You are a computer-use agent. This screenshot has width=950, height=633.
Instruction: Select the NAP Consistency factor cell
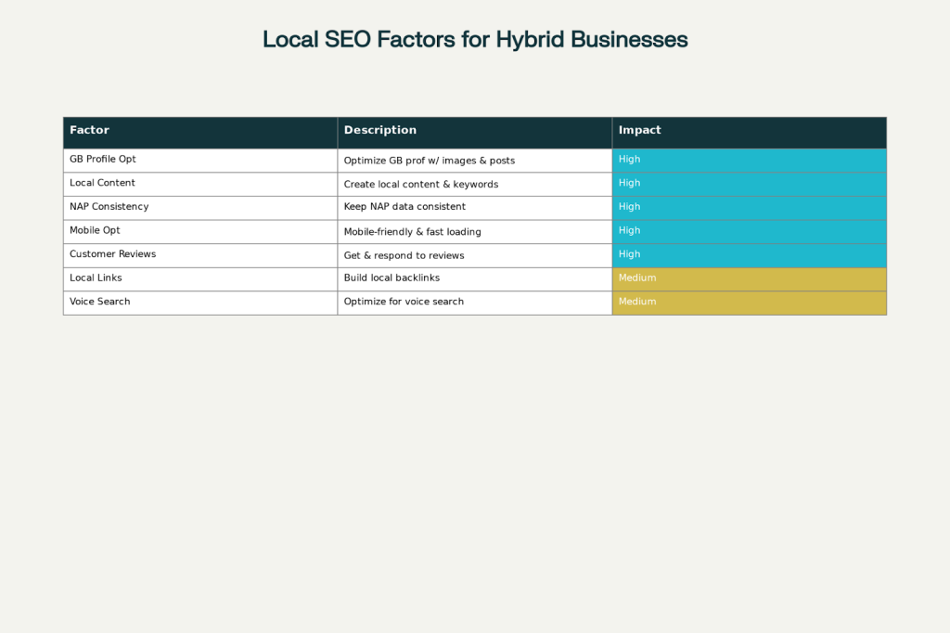pyautogui.click(x=109, y=206)
